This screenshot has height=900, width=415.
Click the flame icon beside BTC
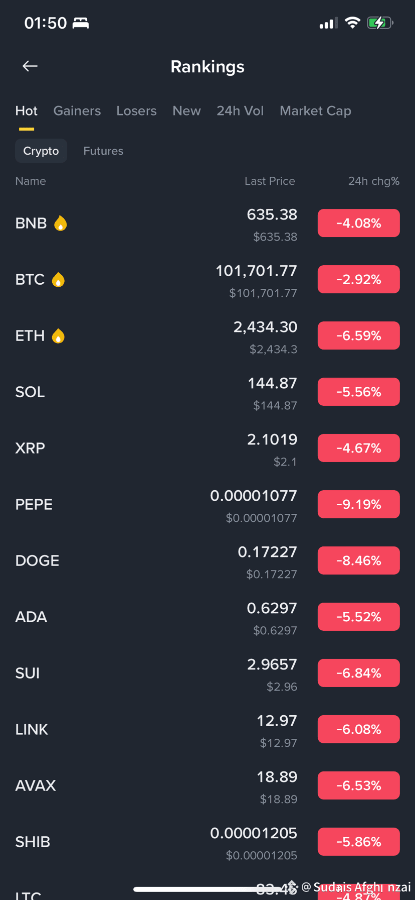(x=58, y=279)
